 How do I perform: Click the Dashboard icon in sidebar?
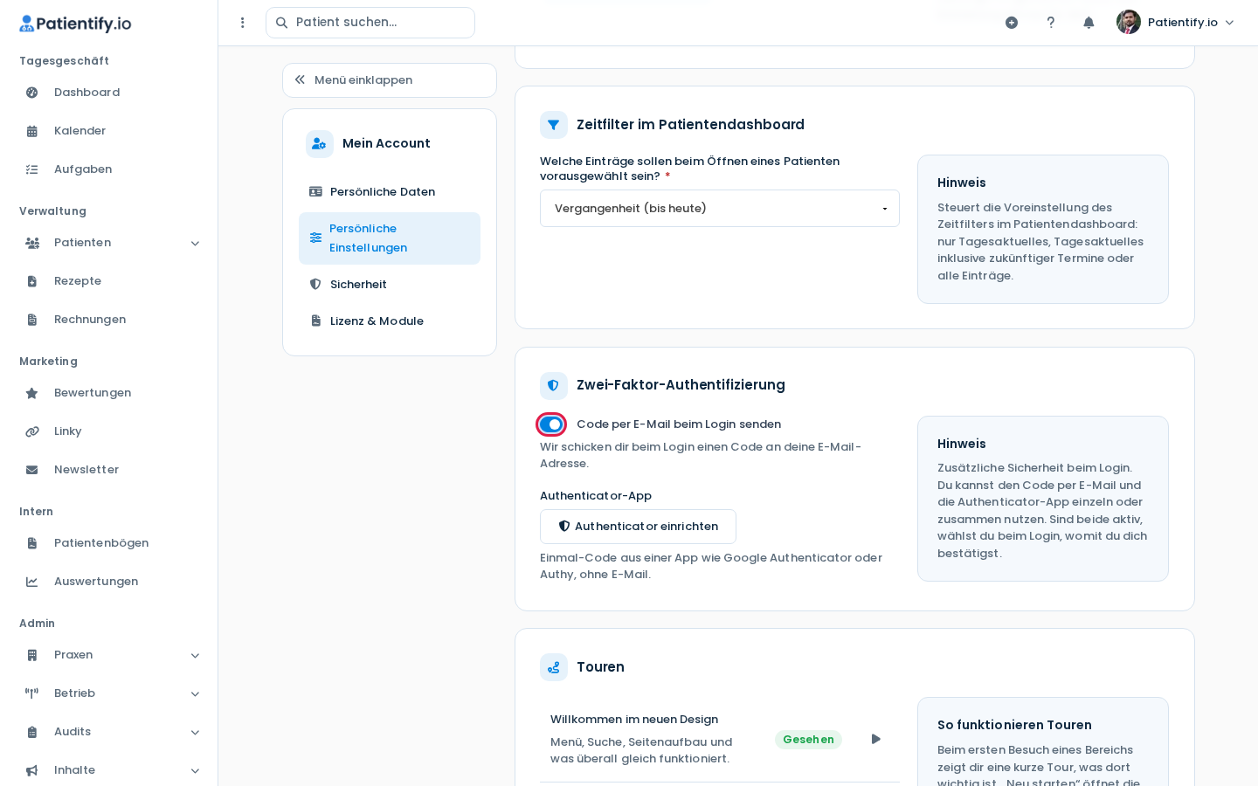pyautogui.click(x=32, y=93)
